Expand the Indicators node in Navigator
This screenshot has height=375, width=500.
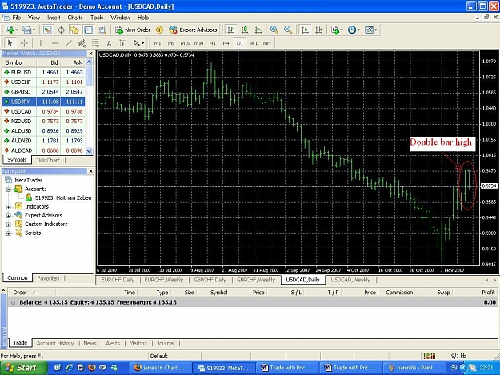[9, 207]
